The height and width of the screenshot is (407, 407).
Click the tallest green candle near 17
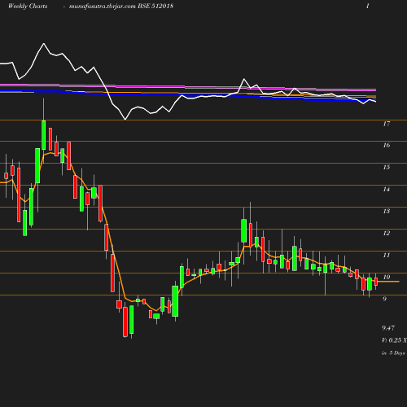tap(43, 135)
